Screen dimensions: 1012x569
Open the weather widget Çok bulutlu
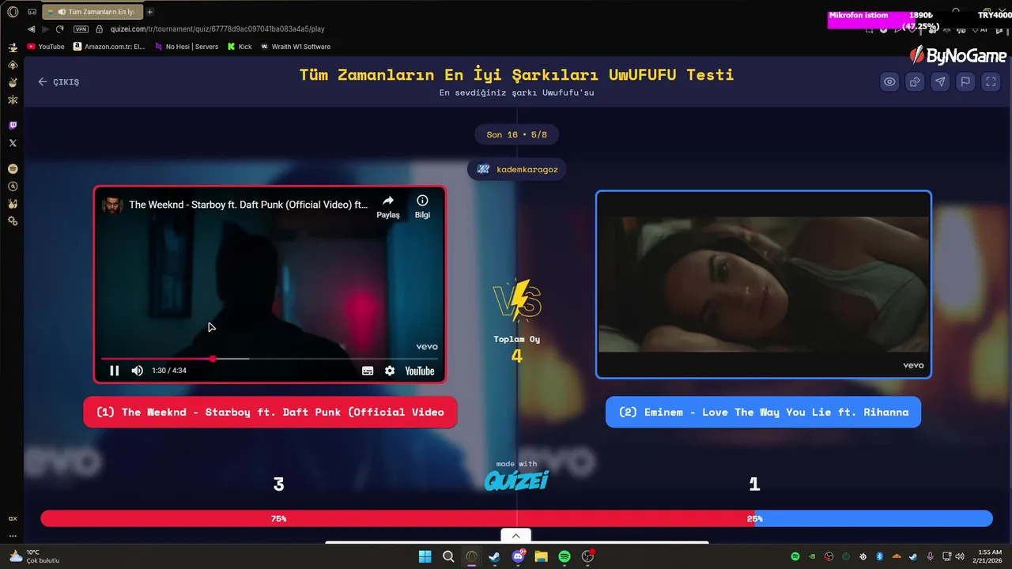pyautogui.click(x=34, y=556)
